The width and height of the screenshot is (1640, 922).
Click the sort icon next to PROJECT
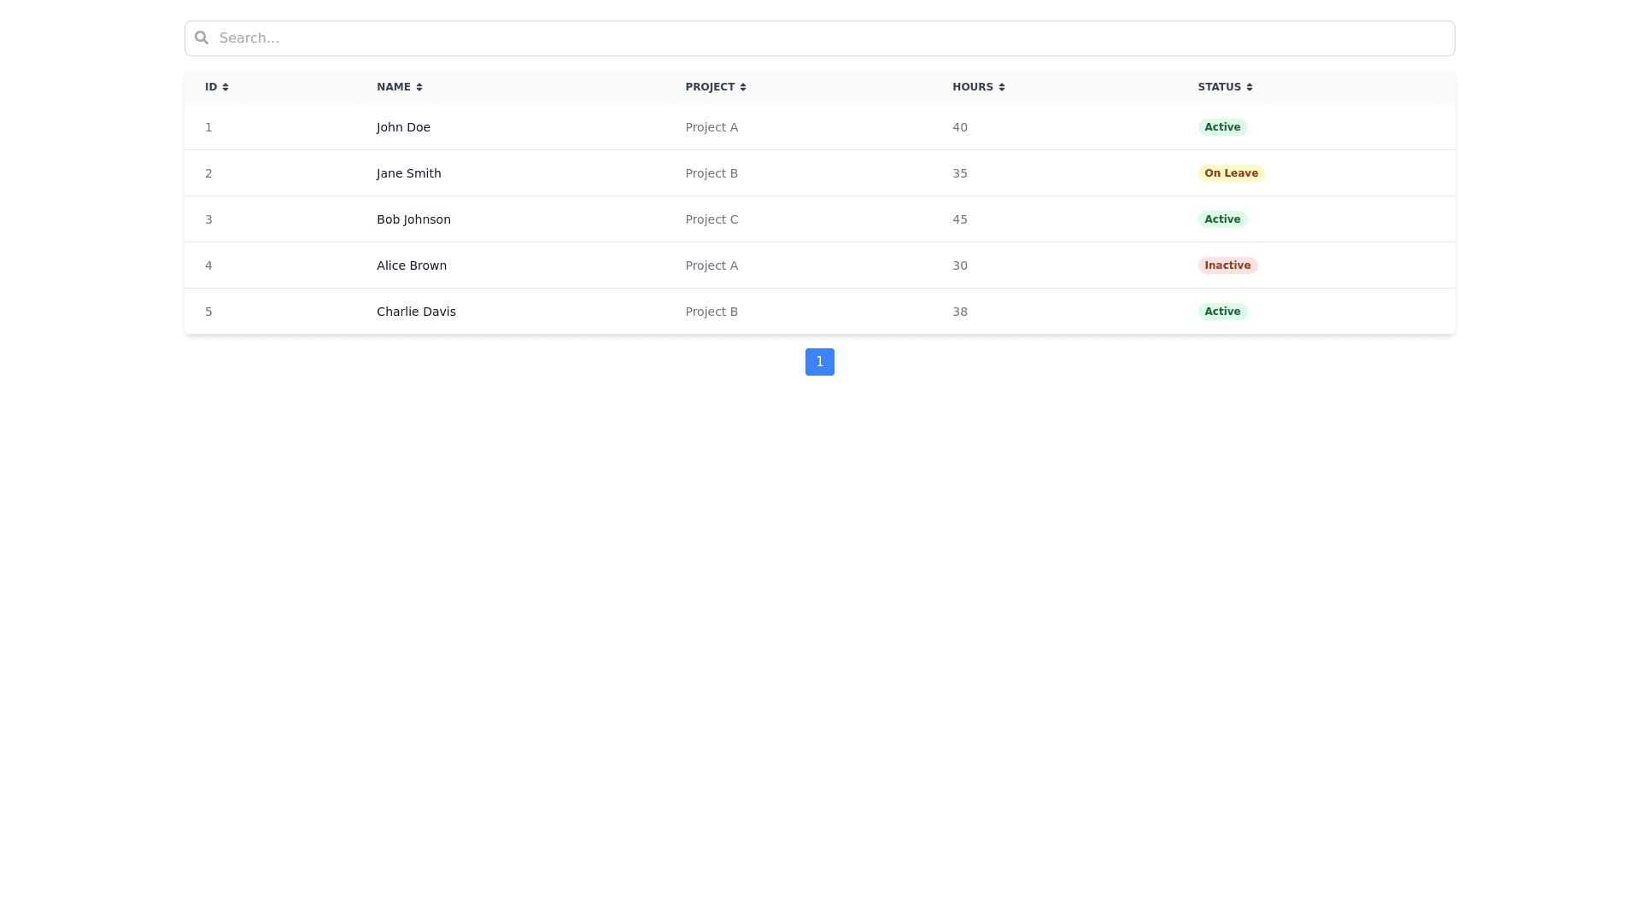(741, 86)
